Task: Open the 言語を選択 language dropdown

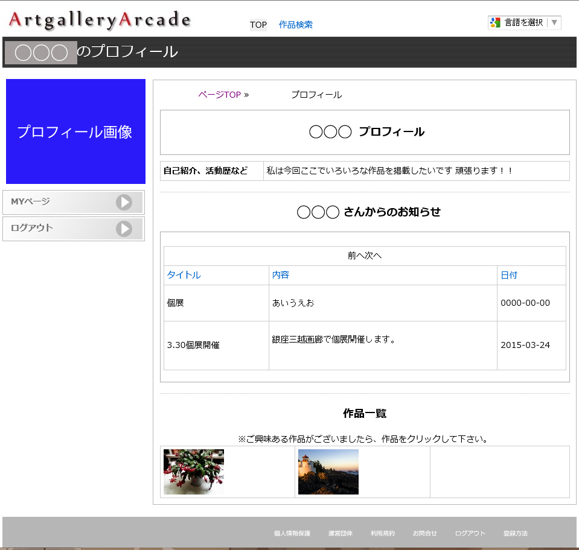Action: point(523,23)
